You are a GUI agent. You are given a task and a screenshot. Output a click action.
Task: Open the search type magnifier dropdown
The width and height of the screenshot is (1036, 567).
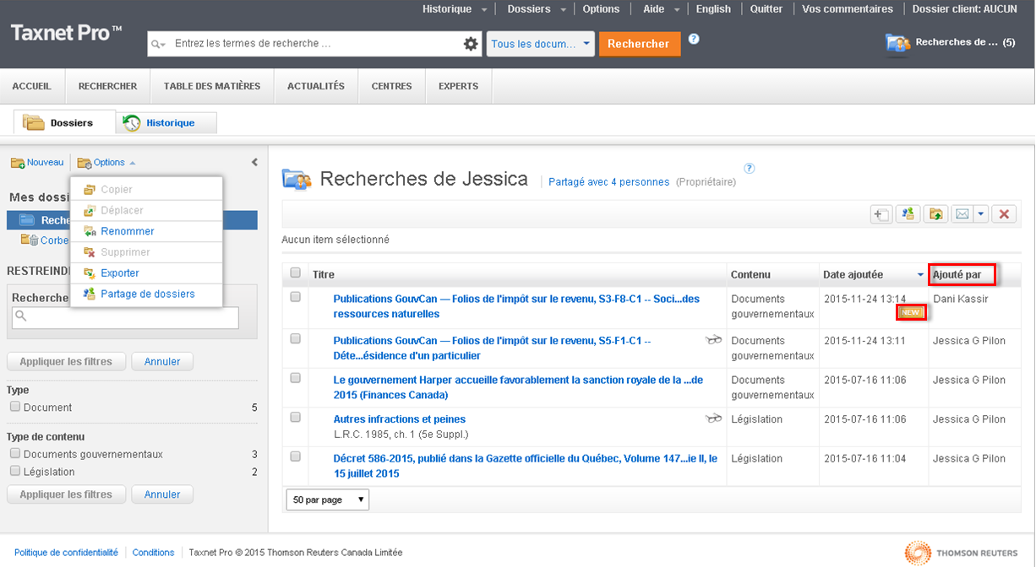tap(158, 44)
